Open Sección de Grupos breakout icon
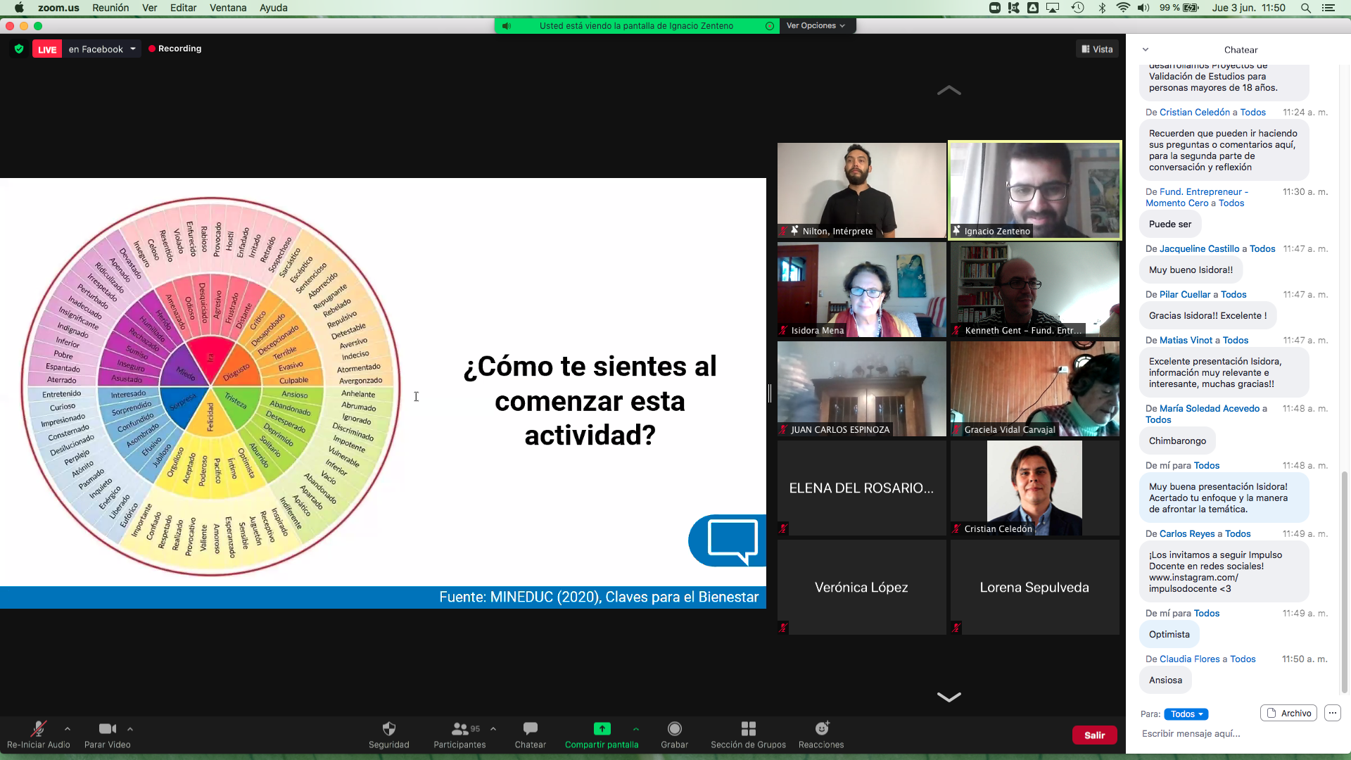1351x760 pixels. (748, 728)
